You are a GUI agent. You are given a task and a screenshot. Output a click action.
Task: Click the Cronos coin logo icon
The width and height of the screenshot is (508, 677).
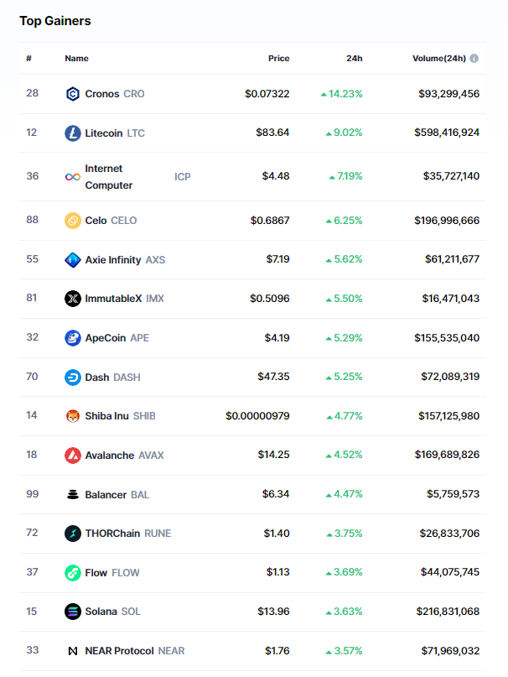click(73, 94)
